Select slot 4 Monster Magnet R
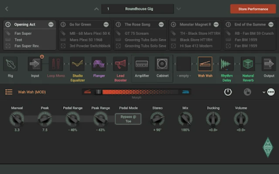 point(195,35)
